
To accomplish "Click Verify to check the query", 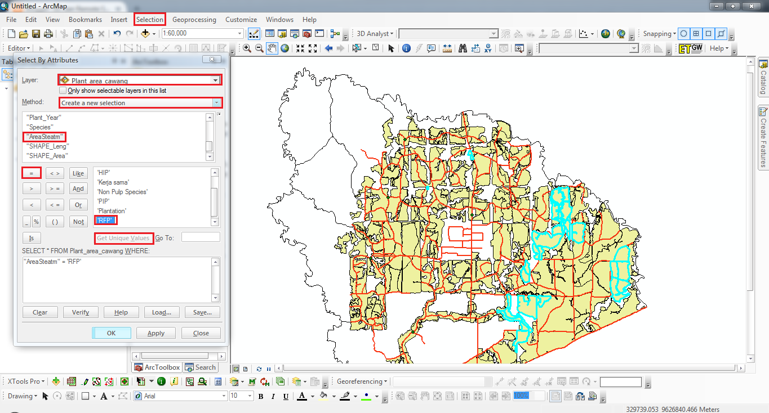I will click(81, 312).
